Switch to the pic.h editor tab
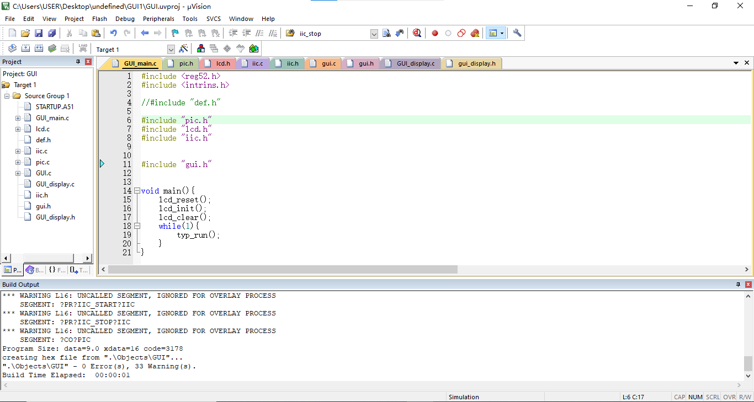 [180, 63]
